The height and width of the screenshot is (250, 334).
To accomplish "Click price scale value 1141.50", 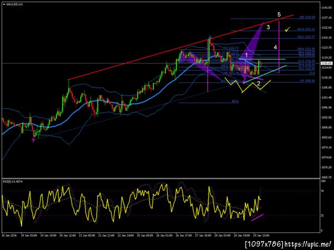I will tap(327, 8).
